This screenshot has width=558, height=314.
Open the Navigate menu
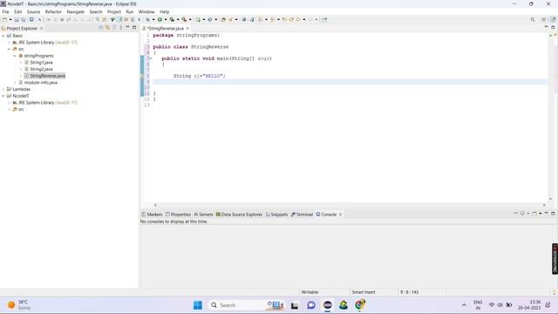point(76,11)
